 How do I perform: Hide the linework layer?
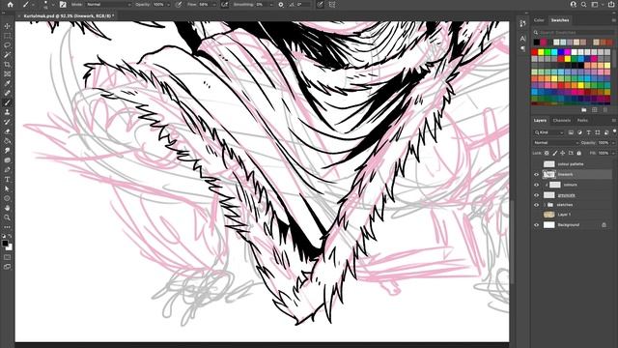[537, 174]
